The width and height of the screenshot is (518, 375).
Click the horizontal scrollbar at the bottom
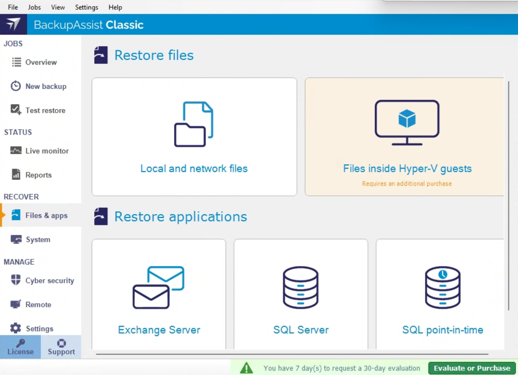(292, 354)
